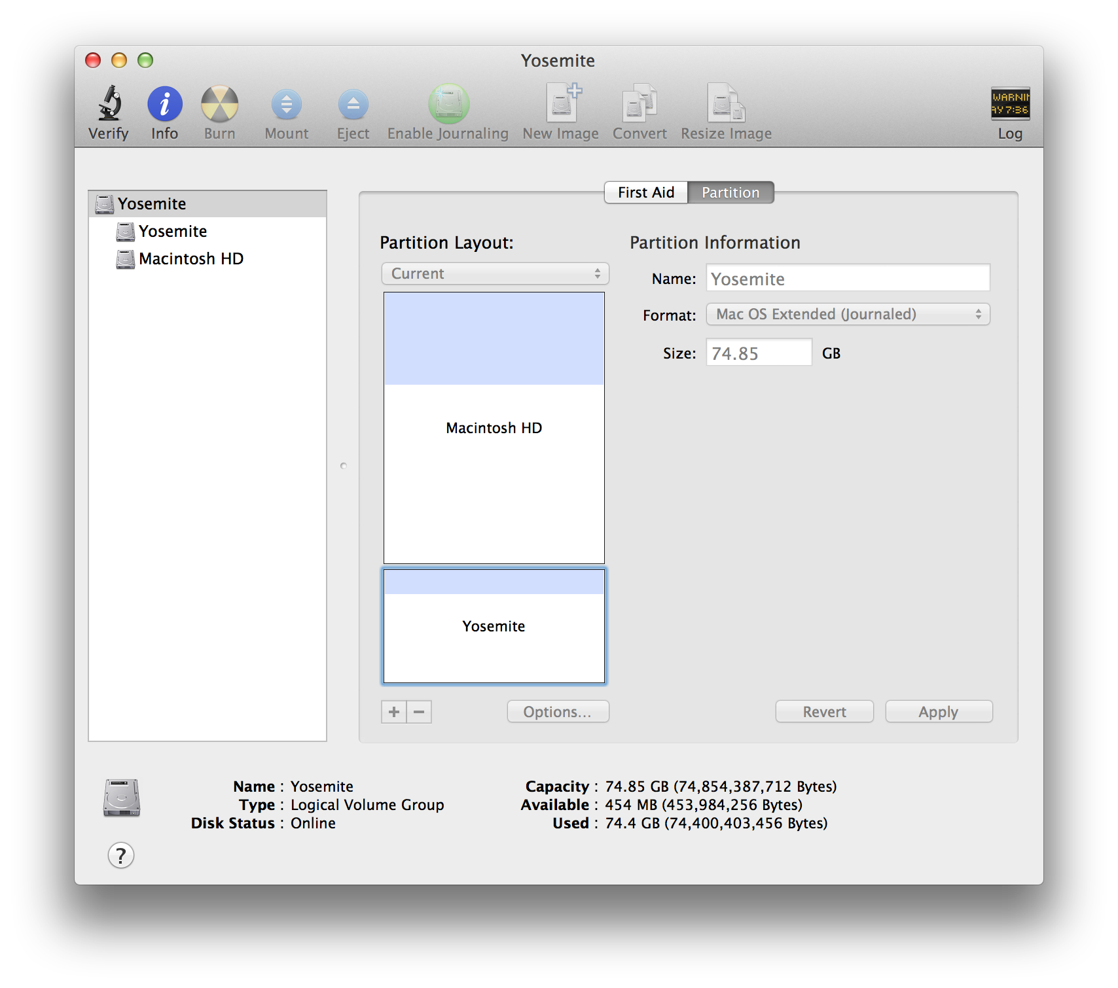Image resolution: width=1118 pixels, height=988 pixels.
Task: Click the Capacity value 74.85 GB
Action: point(721,786)
